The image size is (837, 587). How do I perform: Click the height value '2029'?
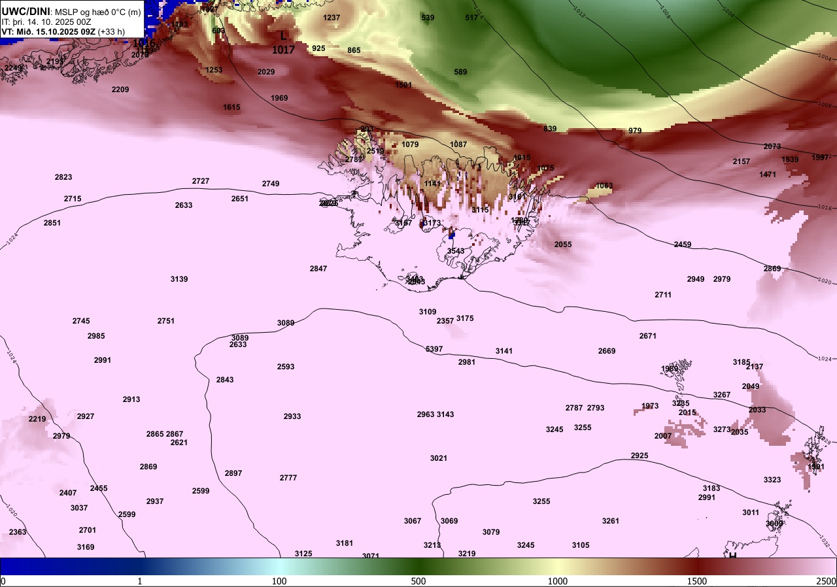(266, 72)
